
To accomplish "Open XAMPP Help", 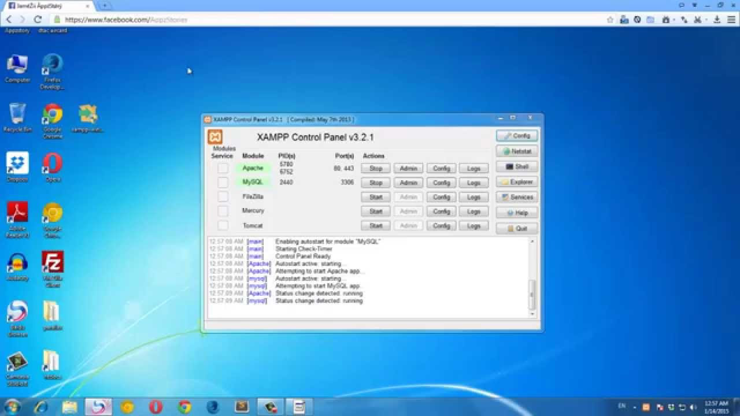I will pyautogui.click(x=517, y=213).
